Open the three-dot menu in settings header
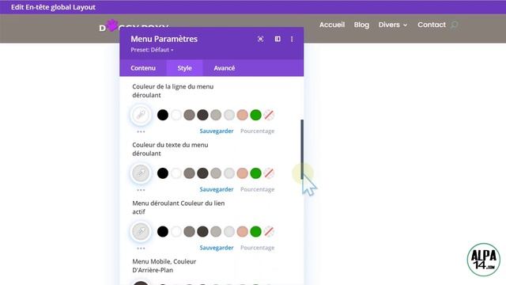 292,39
